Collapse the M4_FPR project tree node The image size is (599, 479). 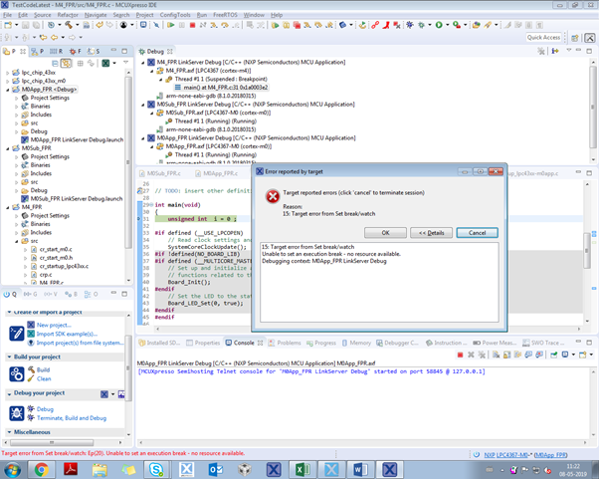click(x=7, y=207)
